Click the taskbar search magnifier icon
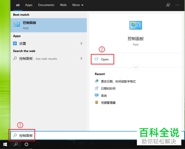The width and height of the screenshot is (185, 149). tap(16, 144)
